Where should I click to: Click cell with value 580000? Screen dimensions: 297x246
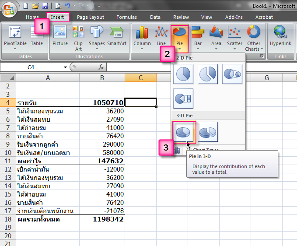point(102,153)
